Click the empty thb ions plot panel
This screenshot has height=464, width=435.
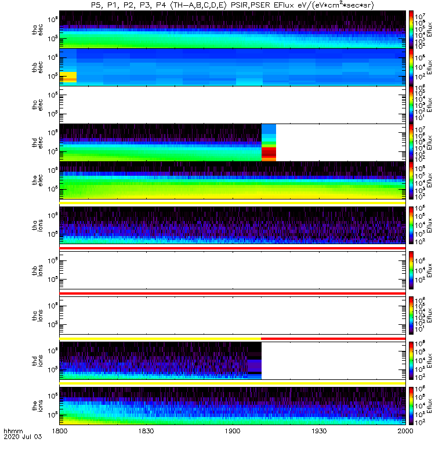click(233, 270)
